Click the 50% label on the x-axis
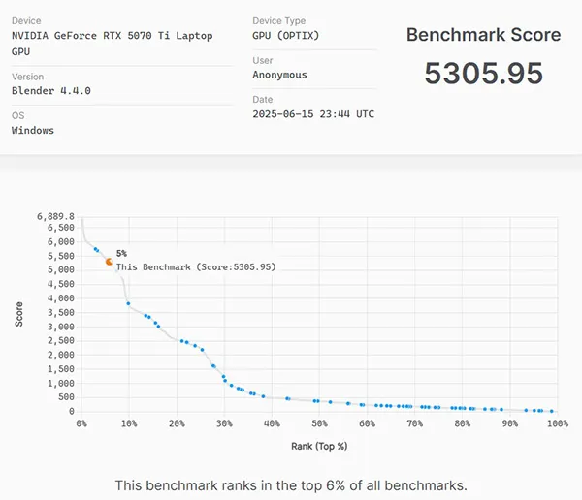Image resolution: width=582 pixels, height=500 pixels. (x=319, y=423)
